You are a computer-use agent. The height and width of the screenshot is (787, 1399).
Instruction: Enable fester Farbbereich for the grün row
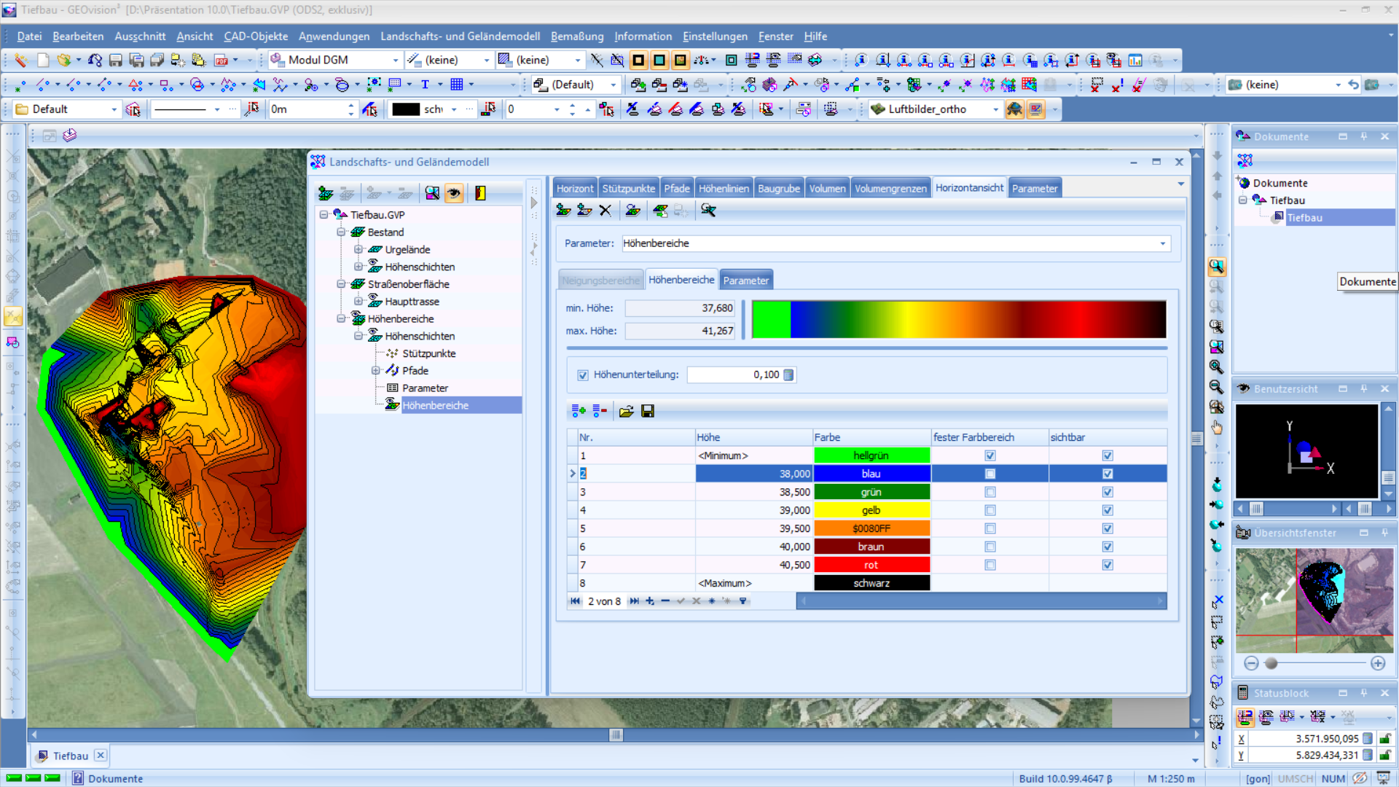click(x=990, y=492)
